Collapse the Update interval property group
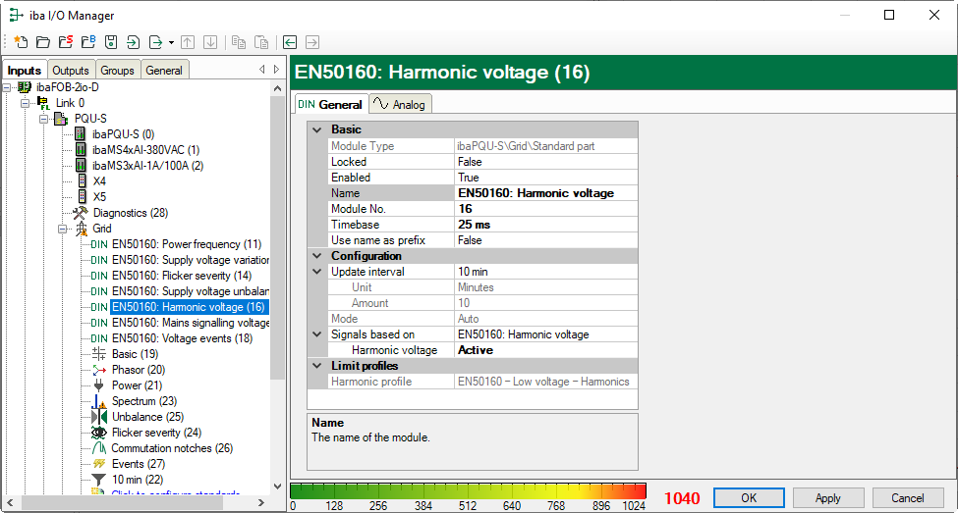The height and width of the screenshot is (513, 958). coord(316,272)
